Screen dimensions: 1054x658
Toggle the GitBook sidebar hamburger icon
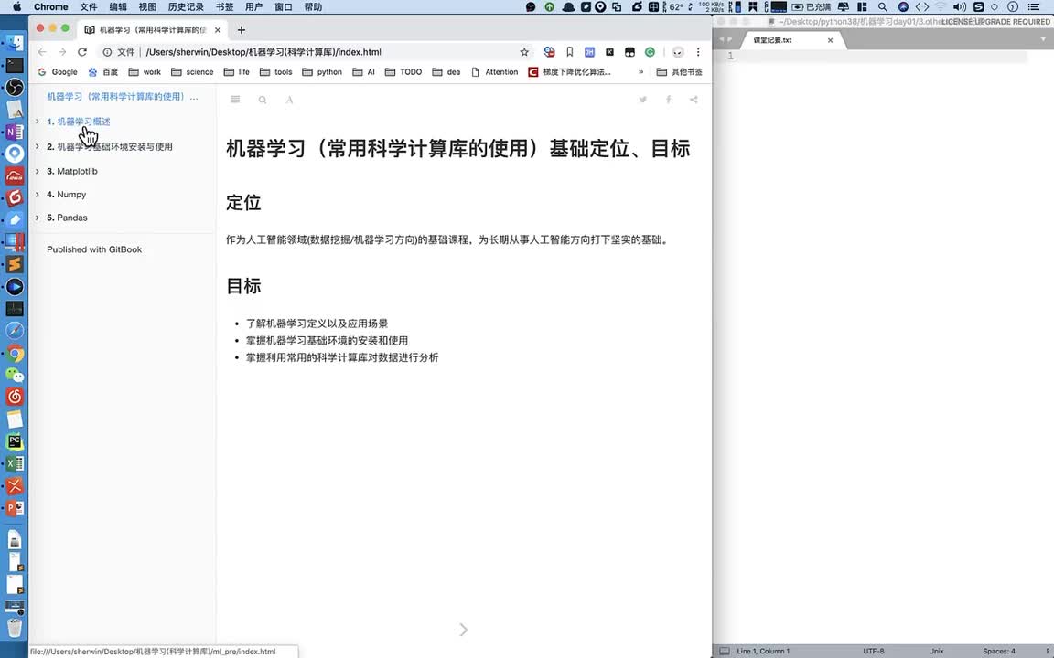point(235,100)
